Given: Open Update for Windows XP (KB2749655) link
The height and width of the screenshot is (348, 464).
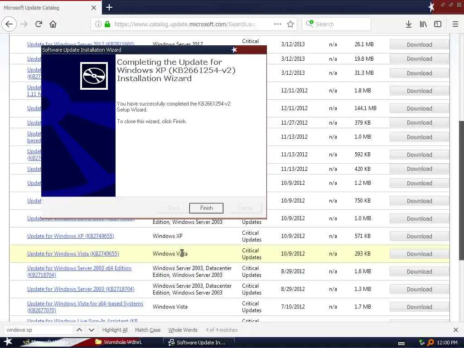Looking at the screenshot, I should (x=70, y=236).
